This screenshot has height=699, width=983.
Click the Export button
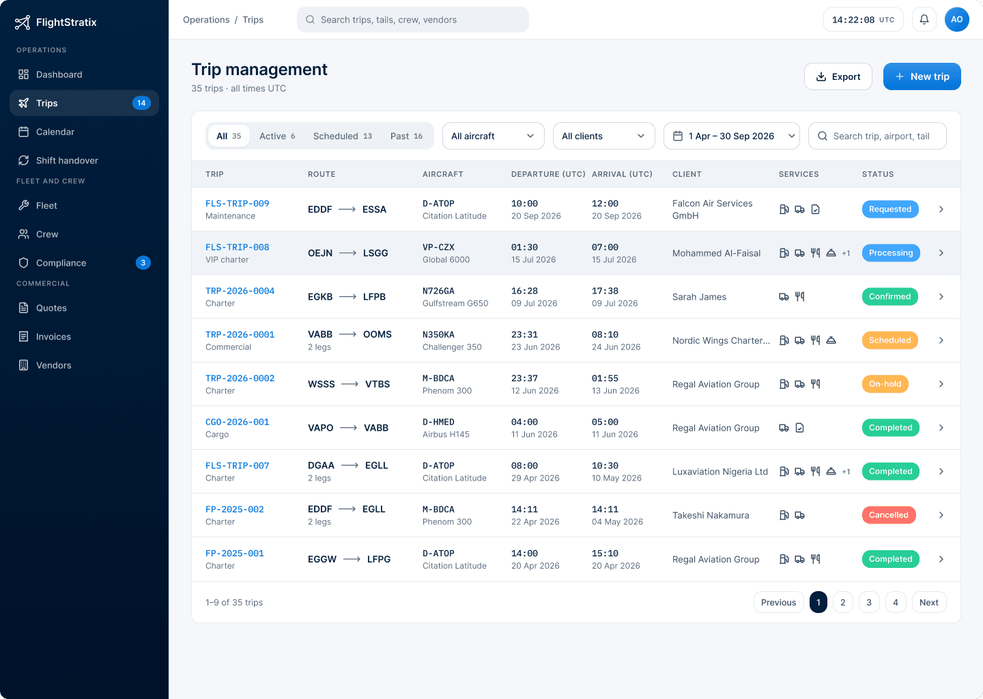838,76
